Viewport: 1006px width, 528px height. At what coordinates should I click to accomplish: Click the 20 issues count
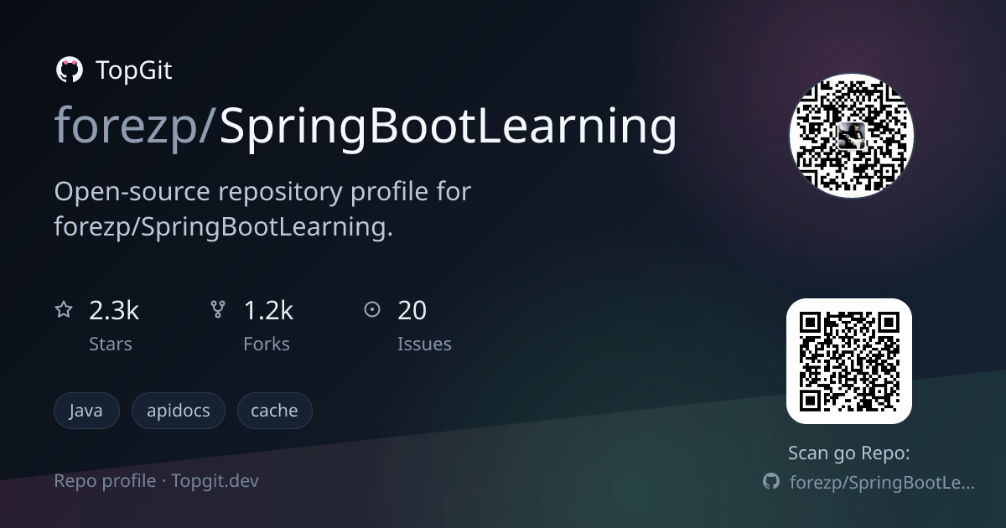(412, 310)
